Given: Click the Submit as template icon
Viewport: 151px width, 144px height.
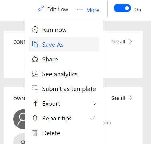Looking at the screenshot, I should tap(35, 88).
